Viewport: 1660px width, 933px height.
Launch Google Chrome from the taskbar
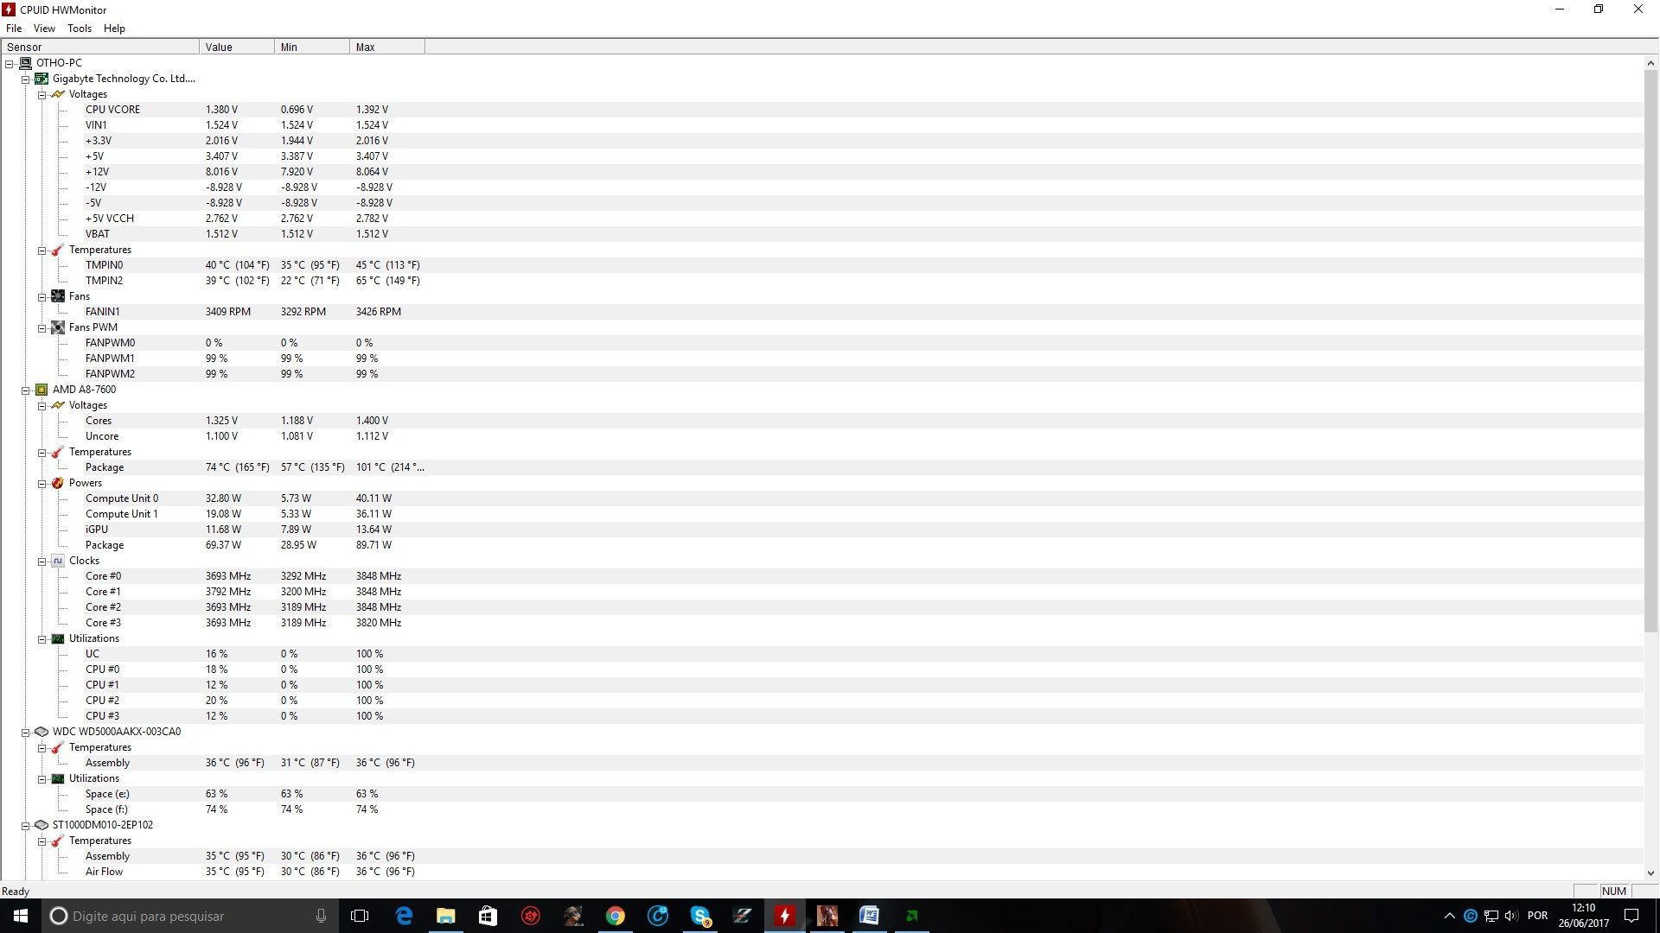(616, 916)
